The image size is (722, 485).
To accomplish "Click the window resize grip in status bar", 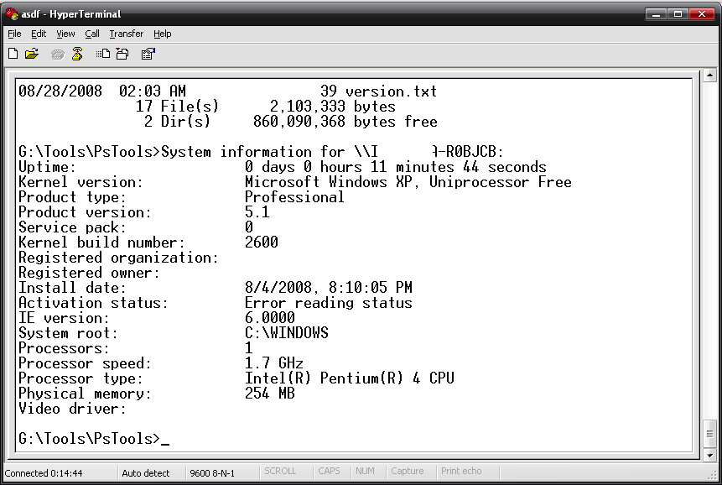I will [x=714, y=477].
